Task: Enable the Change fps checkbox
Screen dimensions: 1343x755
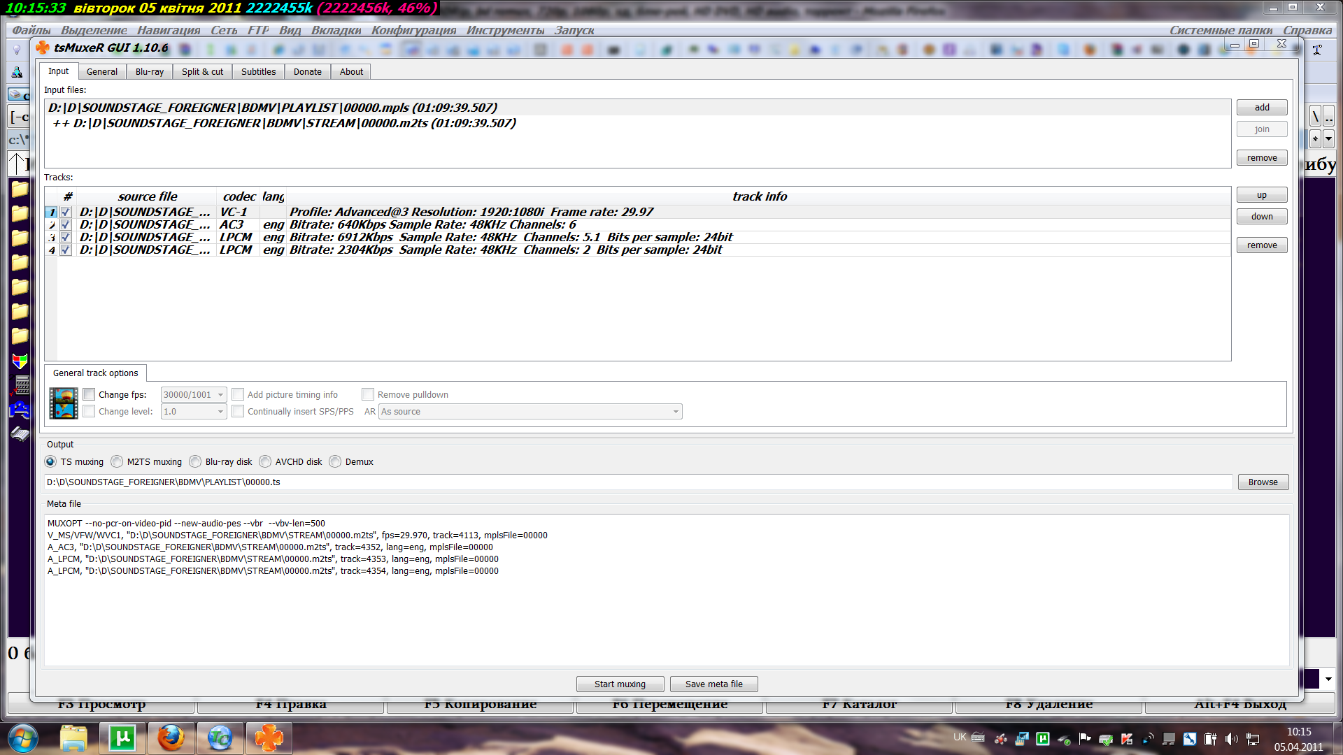Action: (x=89, y=394)
